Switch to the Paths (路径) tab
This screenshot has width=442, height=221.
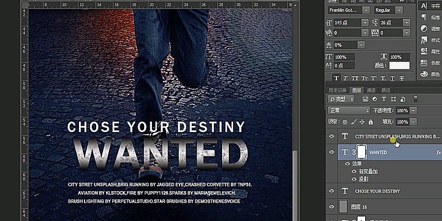tap(385, 90)
